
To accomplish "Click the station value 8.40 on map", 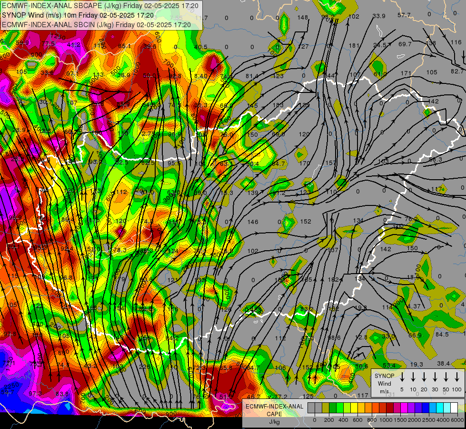I will coord(200,76).
